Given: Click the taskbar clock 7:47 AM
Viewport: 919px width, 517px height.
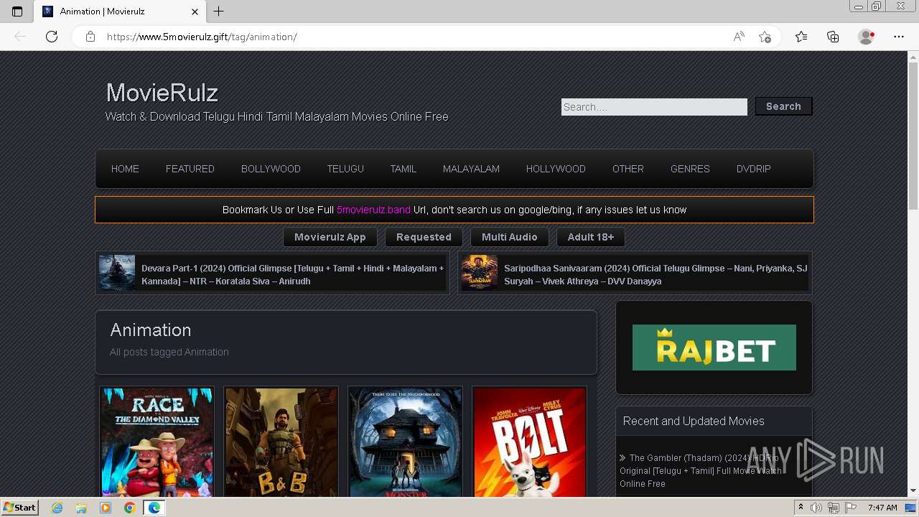Looking at the screenshot, I should pyautogui.click(x=882, y=508).
